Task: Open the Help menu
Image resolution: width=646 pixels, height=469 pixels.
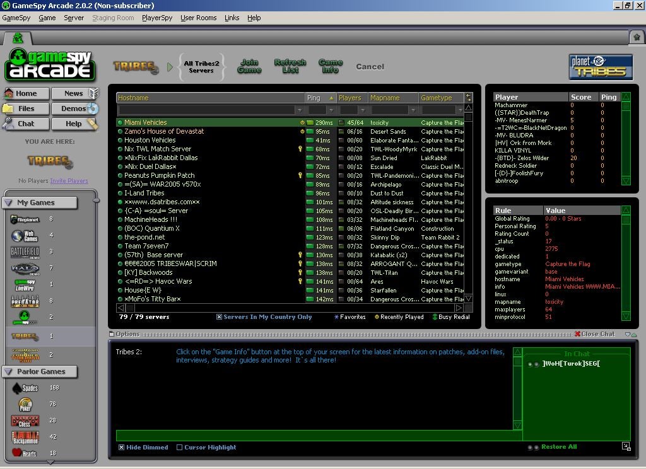Action: [x=254, y=18]
